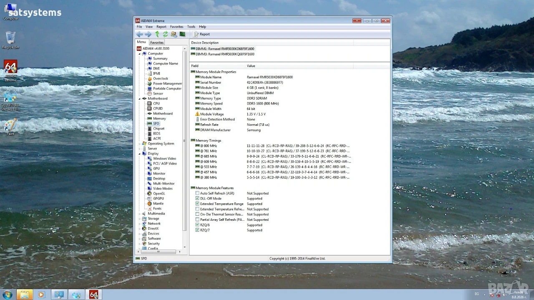Select the Summary item icon
534x300 pixels.
pyautogui.click(x=150, y=59)
